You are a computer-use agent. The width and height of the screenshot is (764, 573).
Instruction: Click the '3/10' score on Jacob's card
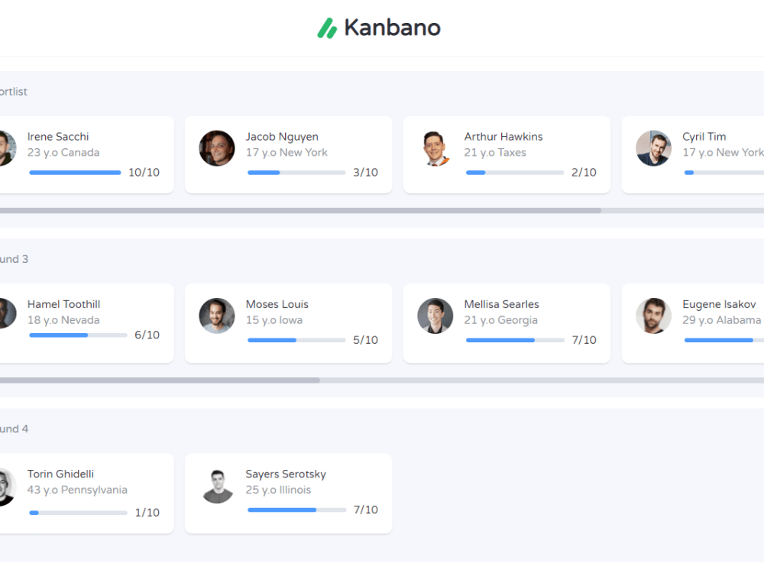(365, 173)
